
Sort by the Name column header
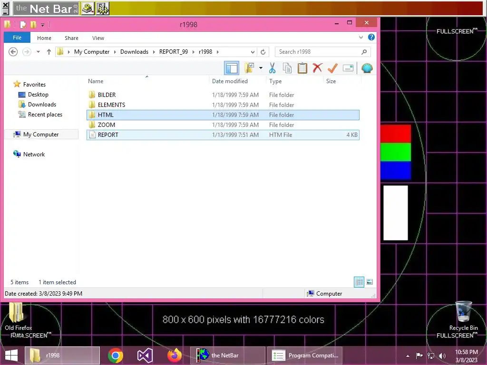147,81
